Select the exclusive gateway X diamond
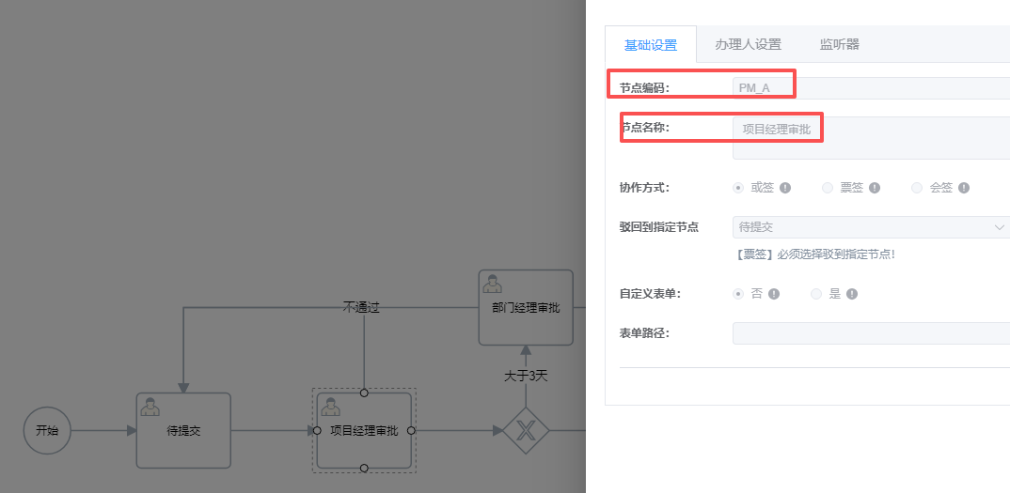Screen dimensions: 1010x493 [x=526, y=431]
